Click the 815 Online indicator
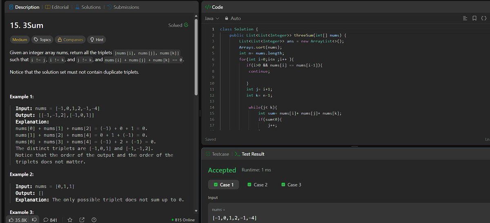 183,220
